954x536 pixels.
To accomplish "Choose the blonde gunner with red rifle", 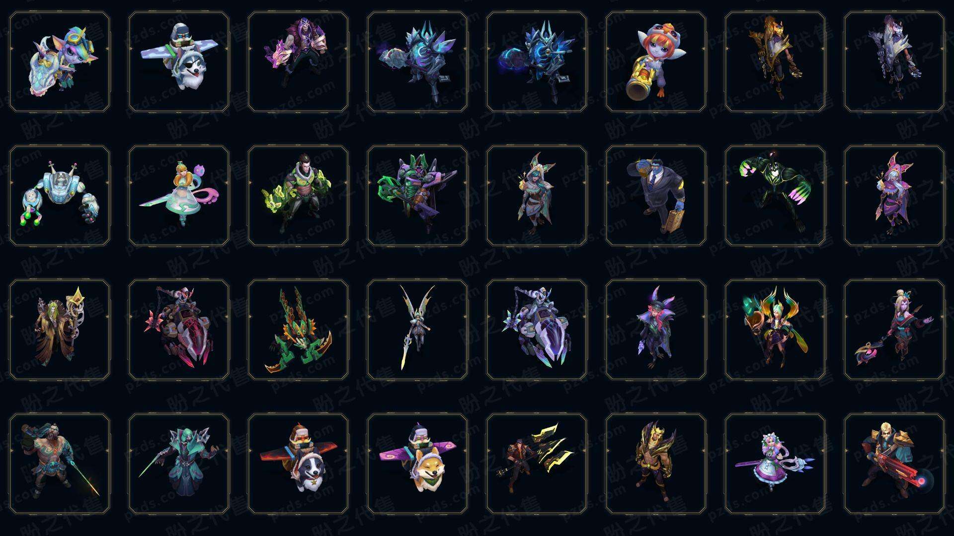I will pos(894,464).
